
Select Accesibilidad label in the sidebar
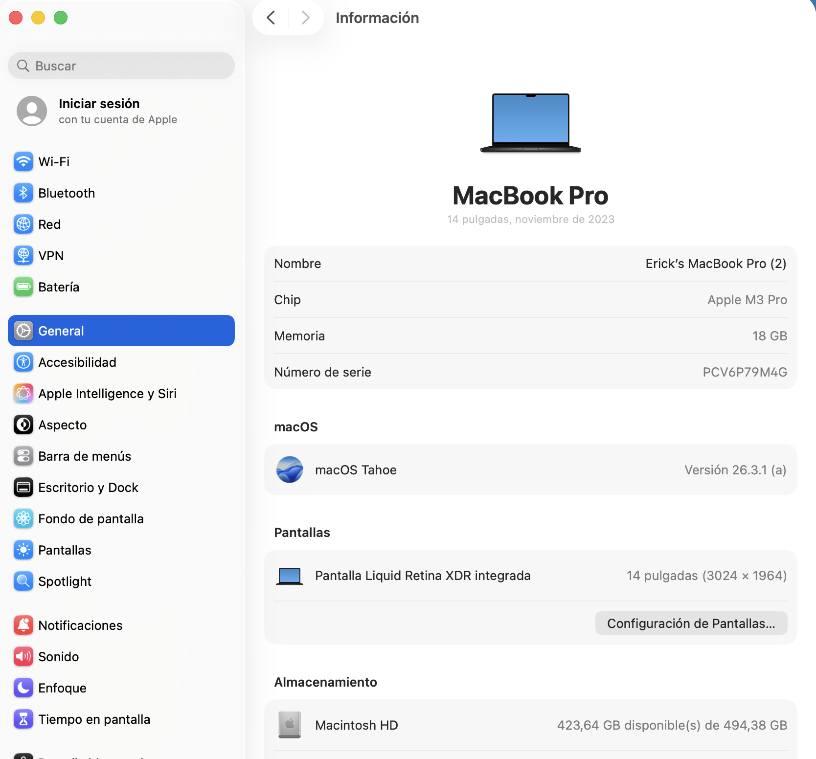coord(77,362)
